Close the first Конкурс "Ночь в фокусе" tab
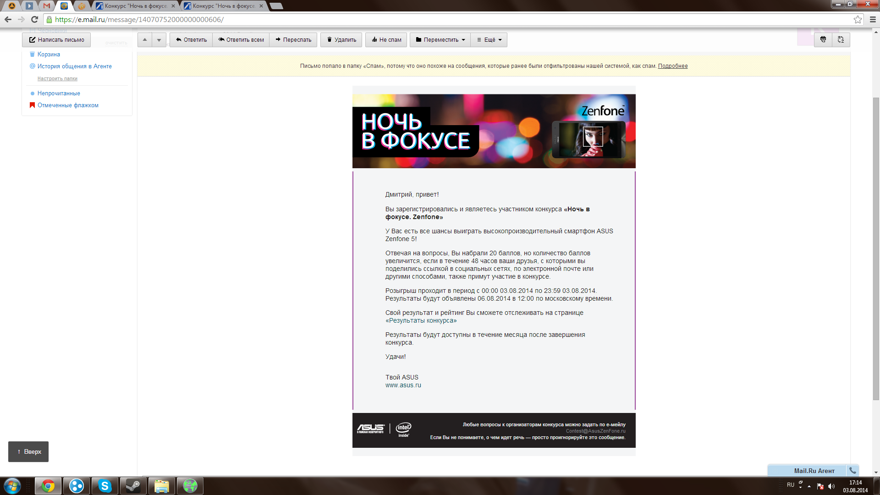This screenshot has width=880, height=495. 173,6
